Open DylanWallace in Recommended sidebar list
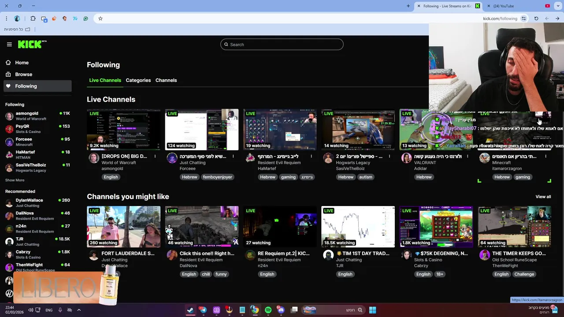This screenshot has height=317, width=564. 37,203
